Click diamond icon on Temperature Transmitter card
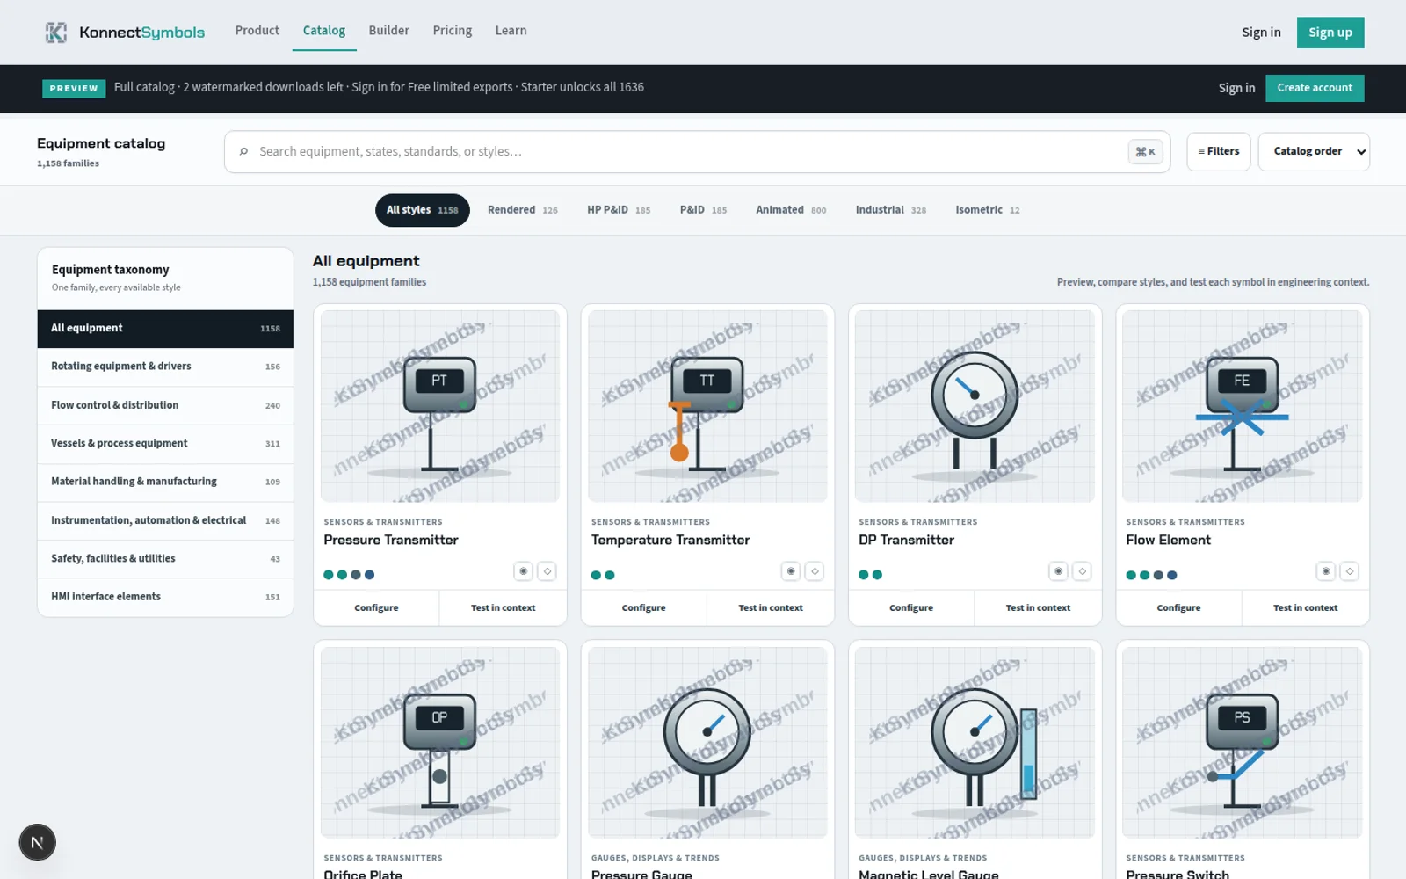The width and height of the screenshot is (1406, 879). tap(815, 571)
